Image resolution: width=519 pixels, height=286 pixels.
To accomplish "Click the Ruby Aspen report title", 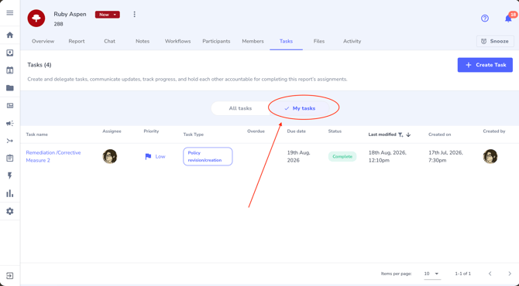I will coord(70,14).
